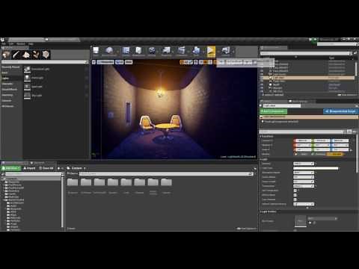This screenshot has height=269, width=359.
Task: Open the Settings toolbar icon
Action: coord(152,51)
